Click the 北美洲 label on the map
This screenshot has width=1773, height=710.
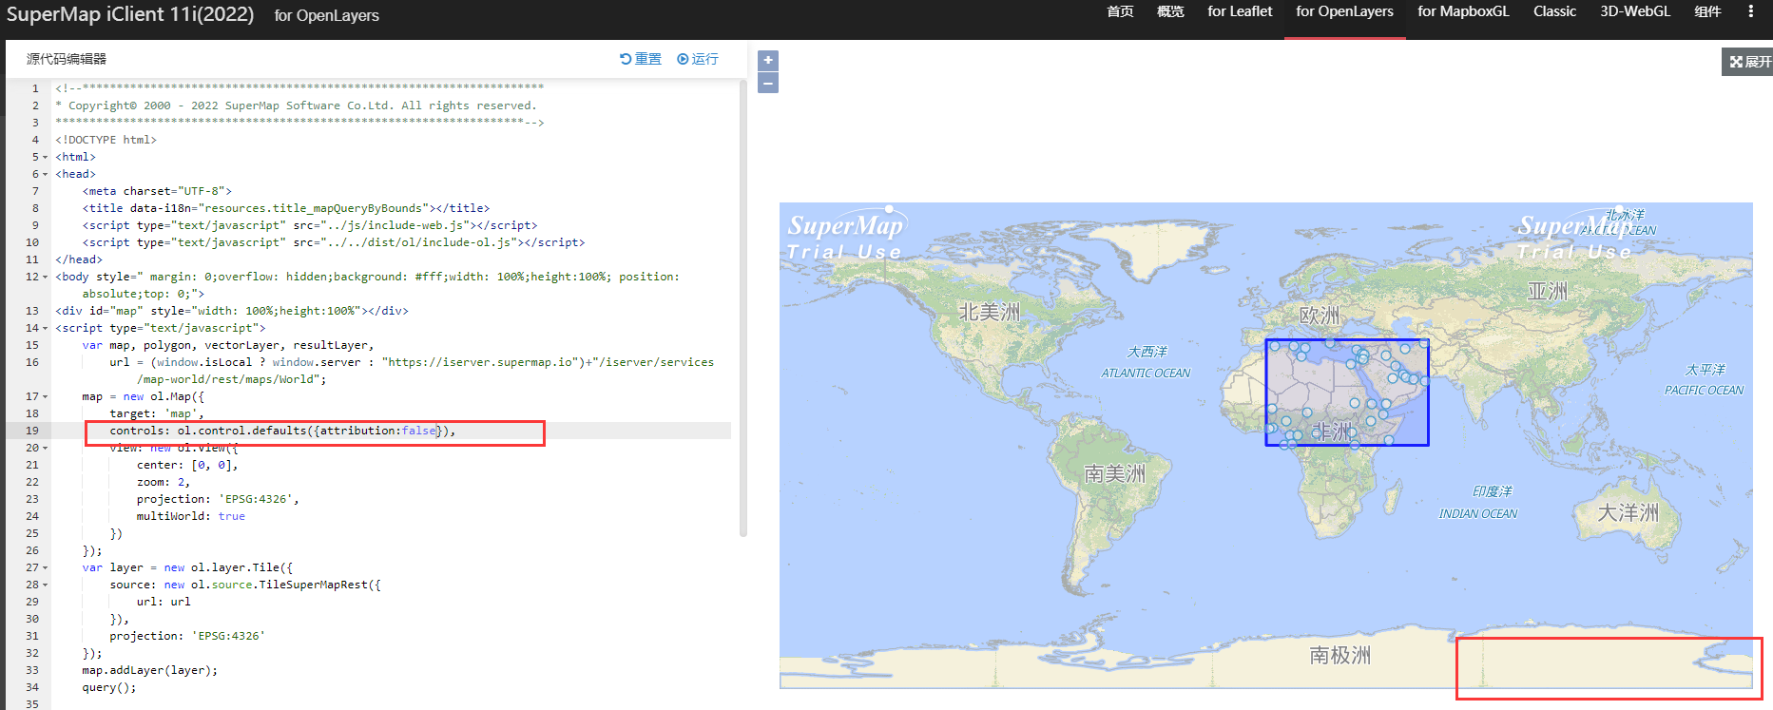989,312
